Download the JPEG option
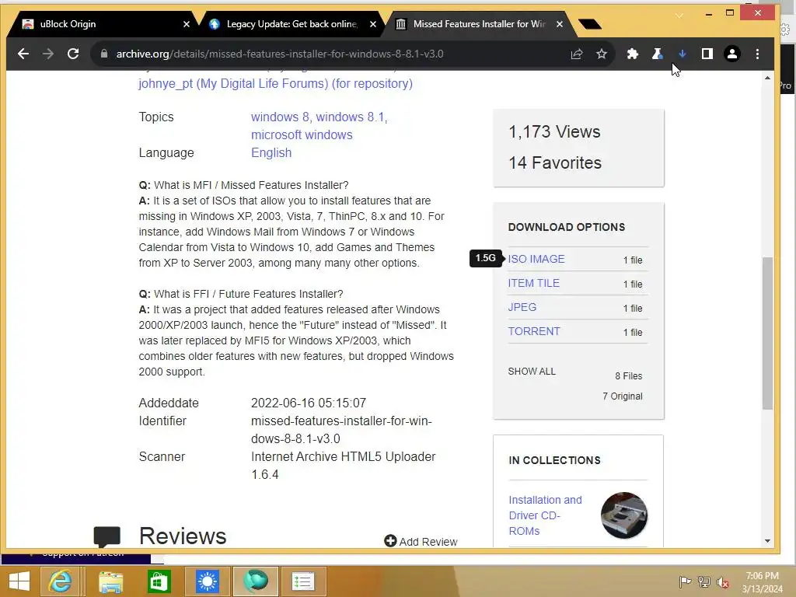 [522, 307]
